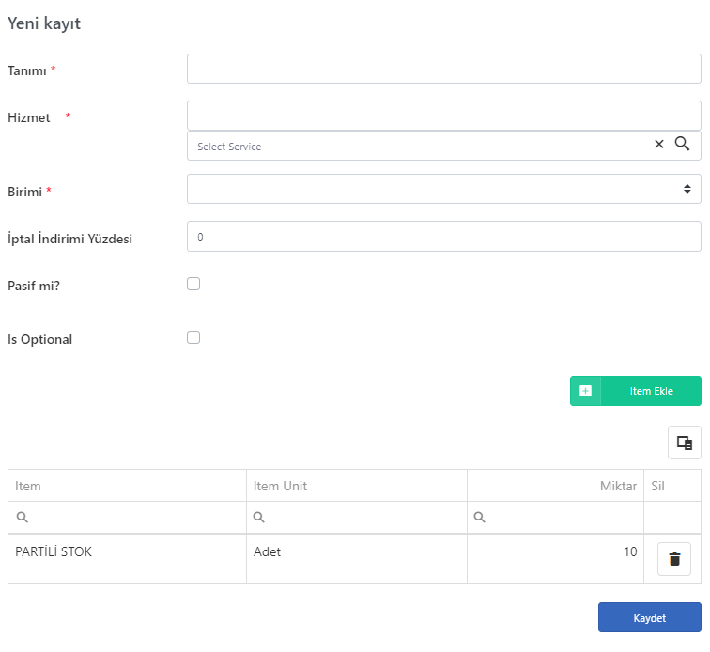Screen dimensions: 710x652
Task: Click the İptal İndirimi Yüzdesi input
Action: (443, 237)
